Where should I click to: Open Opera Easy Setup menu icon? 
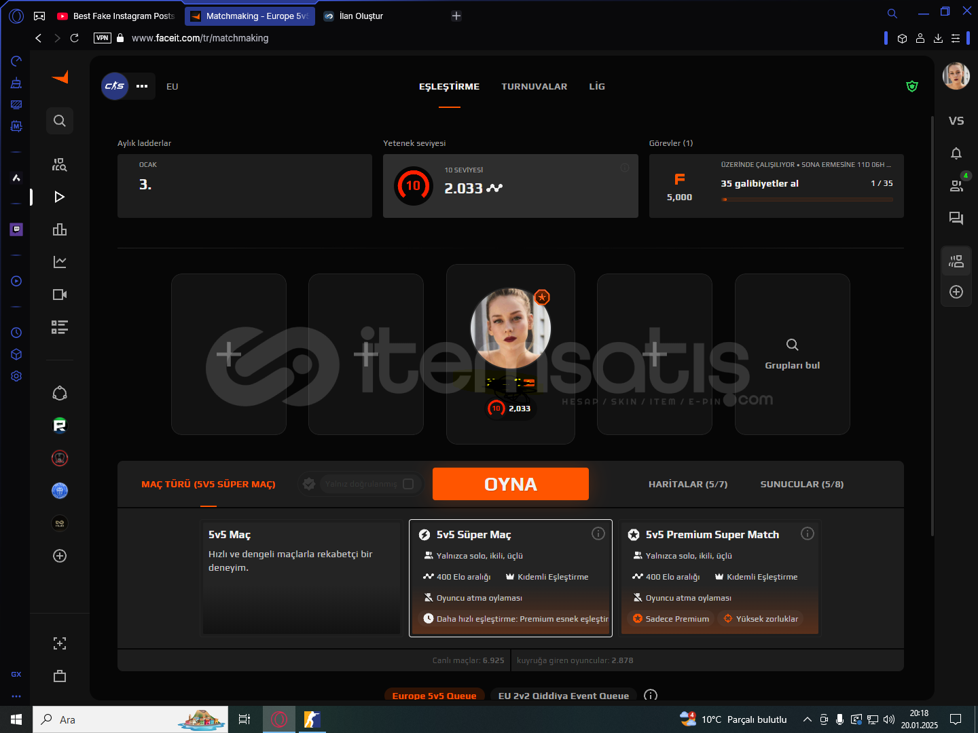tap(956, 38)
